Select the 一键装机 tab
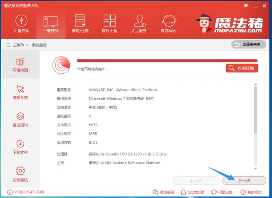Screen dimensions: 272x198 point(51,25)
